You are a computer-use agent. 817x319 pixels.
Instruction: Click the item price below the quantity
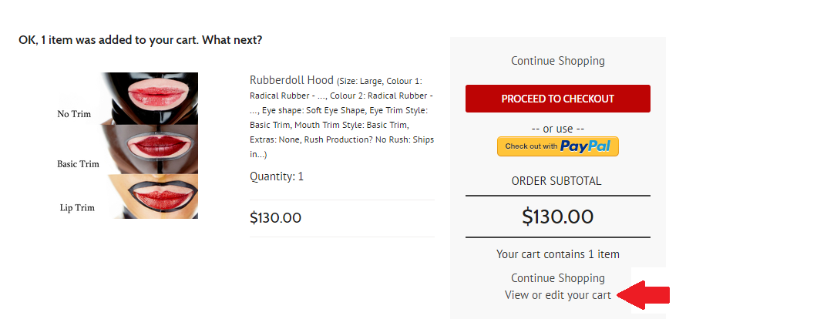[x=276, y=218]
